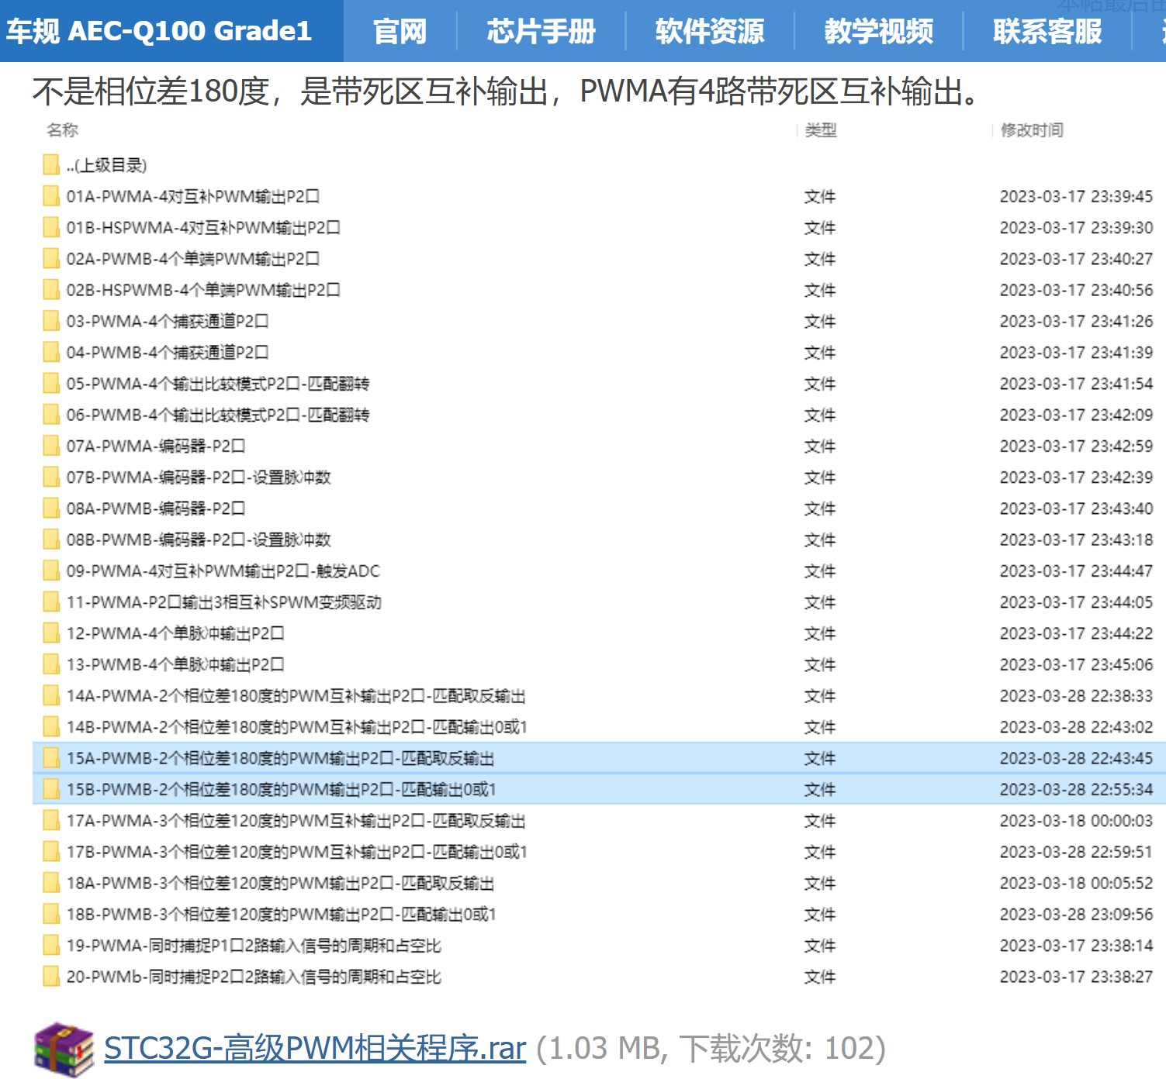Click the 类型 column header

(821, 129)
